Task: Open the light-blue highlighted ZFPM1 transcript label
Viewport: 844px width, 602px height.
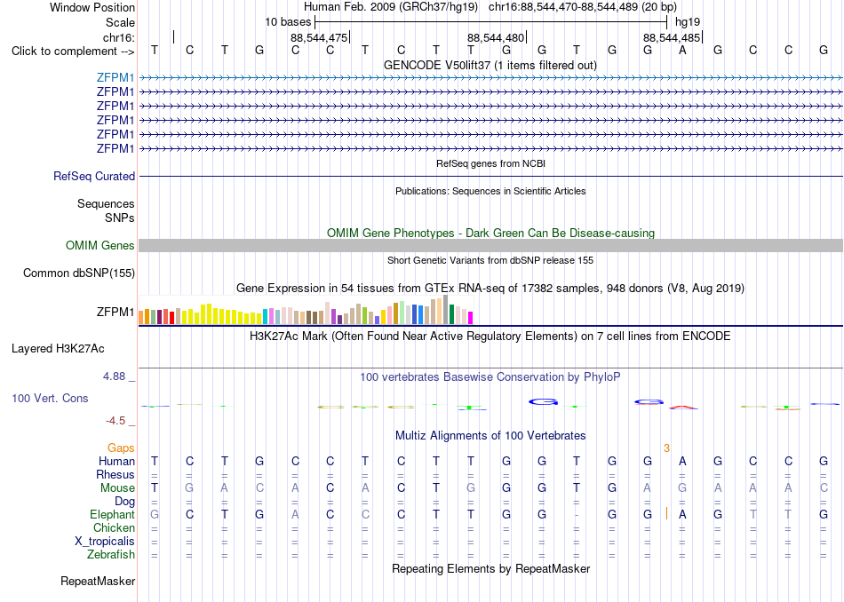Action: [x=115, y=77]
